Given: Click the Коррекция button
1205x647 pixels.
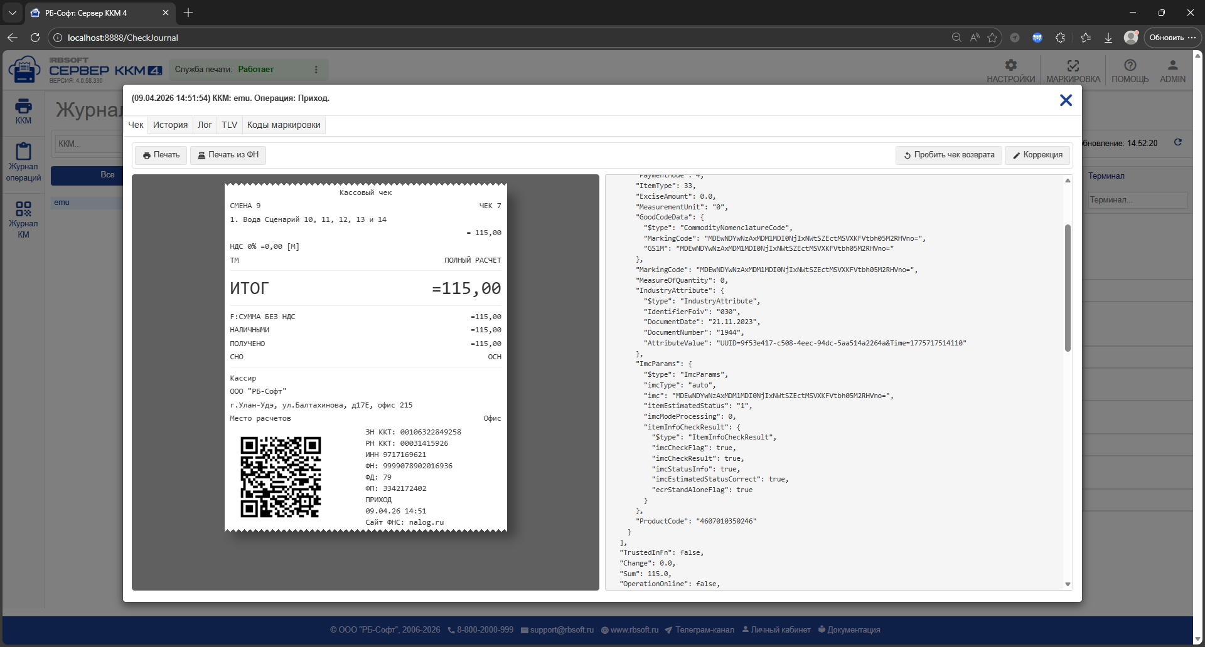Looking at the screenshot, I should coord(1037,155).
